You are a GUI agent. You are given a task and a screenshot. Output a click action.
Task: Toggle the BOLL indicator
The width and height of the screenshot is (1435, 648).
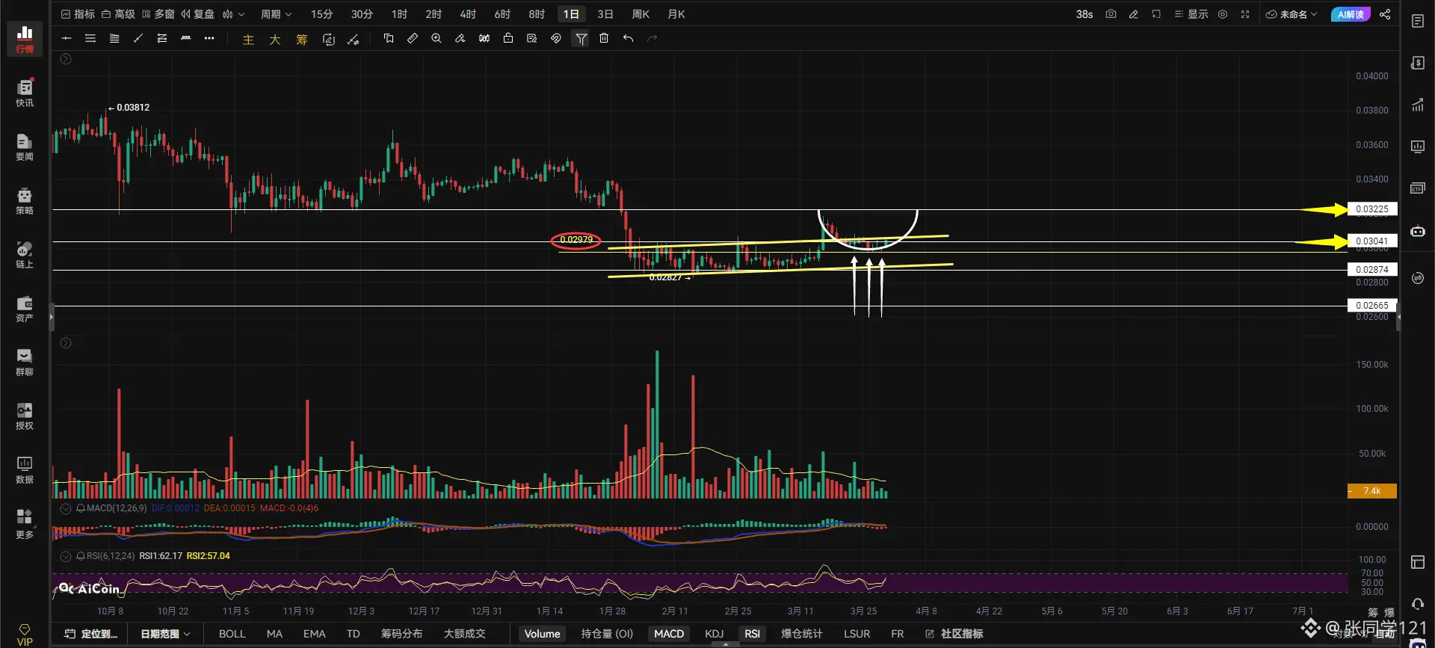[x=232, y=634]
